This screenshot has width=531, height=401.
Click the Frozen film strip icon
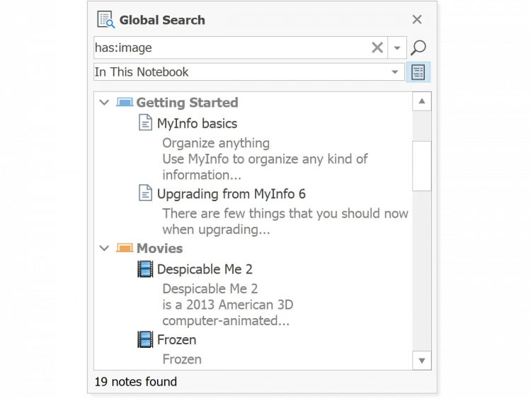click(x=145, y=340)
